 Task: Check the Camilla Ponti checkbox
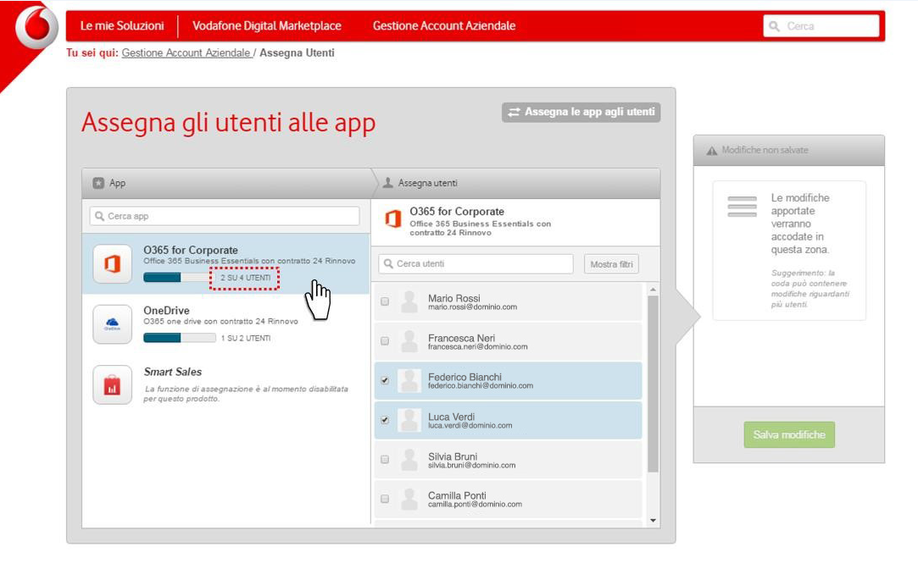(x=385, y=499)
